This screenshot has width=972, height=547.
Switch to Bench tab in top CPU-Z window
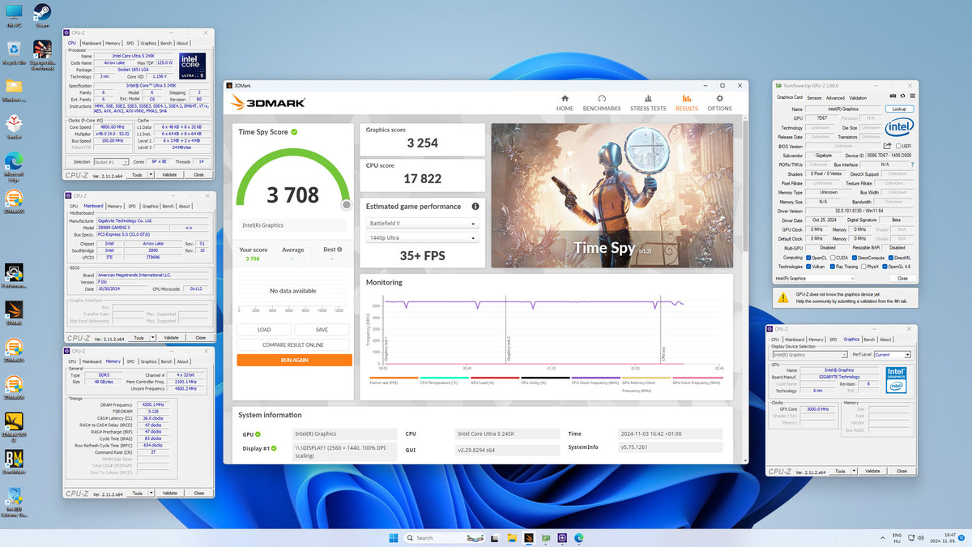tap(166, 43)
